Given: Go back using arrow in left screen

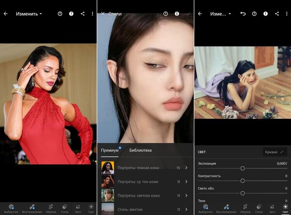Looking at the screenshot, I should tap(6, 14).
